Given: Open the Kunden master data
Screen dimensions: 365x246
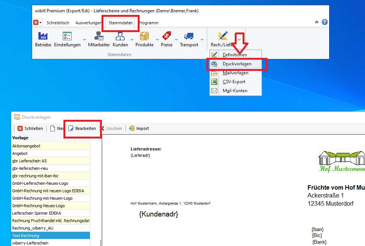Looking at the screenshot, I should (120, 39).
